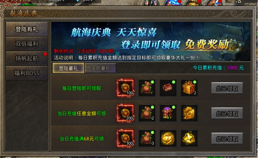Click the 100 ingot reward in daily login row
This screenshot has width=258, height=158.
point(126,88)
